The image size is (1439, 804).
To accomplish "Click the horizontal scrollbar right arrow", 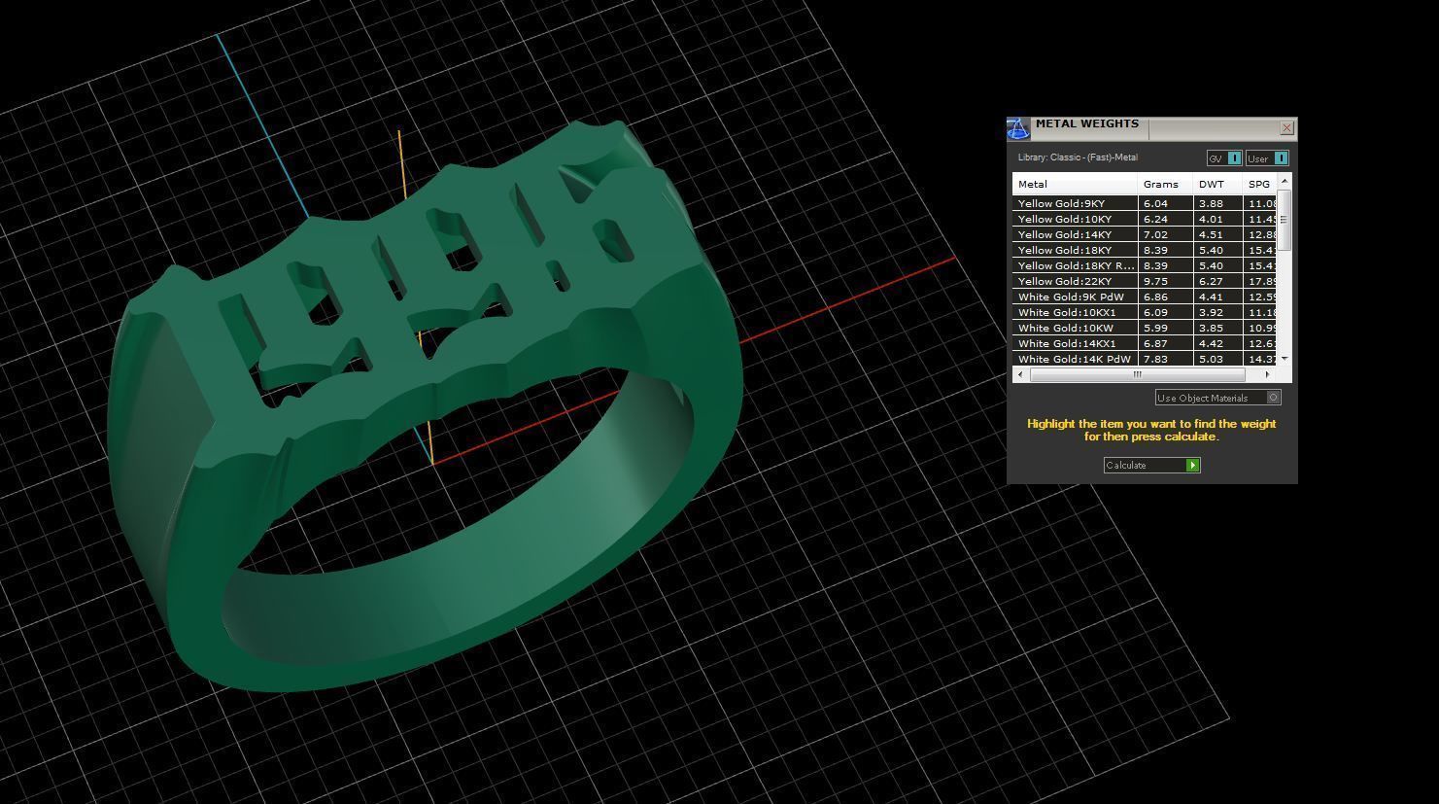I will pos(1267,374).
